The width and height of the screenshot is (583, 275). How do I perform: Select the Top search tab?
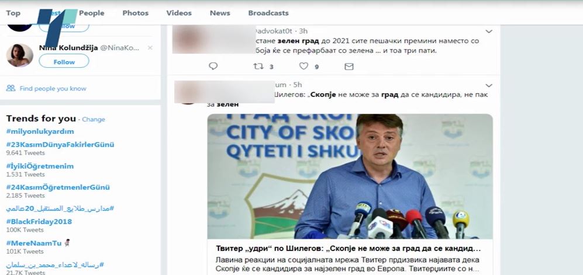(13, 13)
